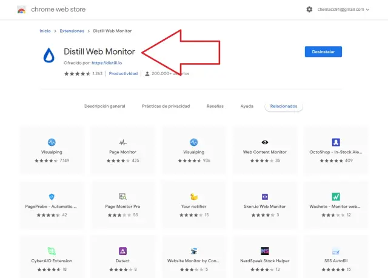Click the Wachete green icon

(335, 197)
